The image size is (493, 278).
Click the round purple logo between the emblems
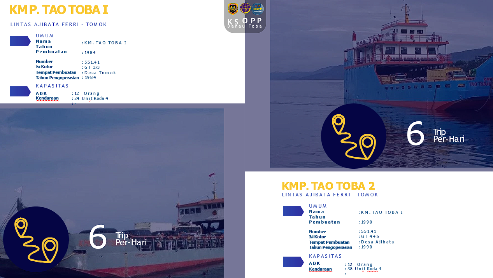[x=245, y=8]
